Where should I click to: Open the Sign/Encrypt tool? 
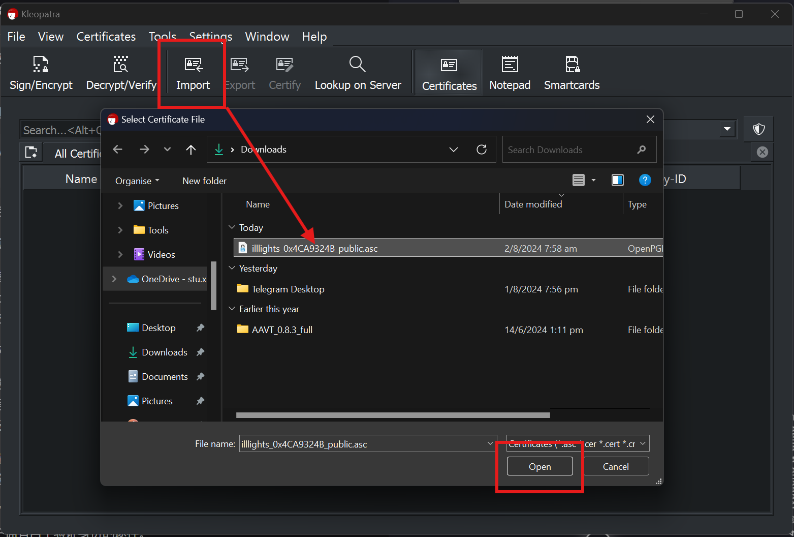coord(41,74)
